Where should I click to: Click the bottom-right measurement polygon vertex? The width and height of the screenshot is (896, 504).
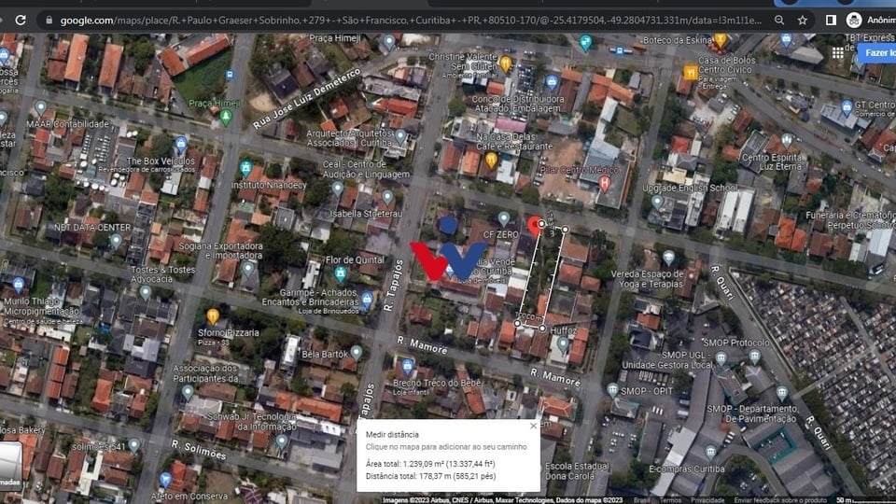[x=542, y=329]
